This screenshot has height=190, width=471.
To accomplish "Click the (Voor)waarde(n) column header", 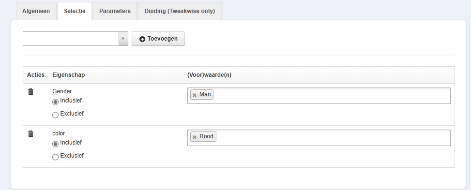I will (210, 75).
